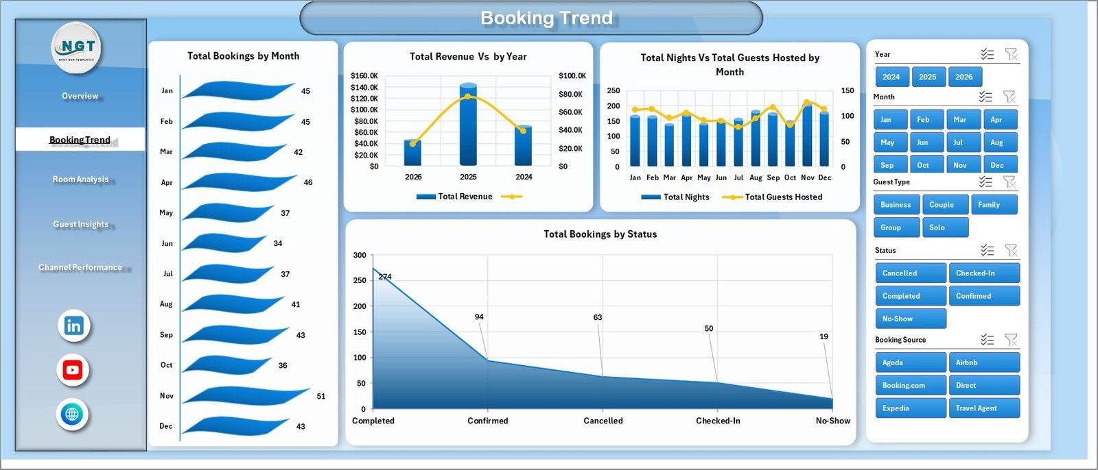Open the LinkedIn icon in sidebar
1098x470 pixels.
pyautogui.click(x=73, y=325)
